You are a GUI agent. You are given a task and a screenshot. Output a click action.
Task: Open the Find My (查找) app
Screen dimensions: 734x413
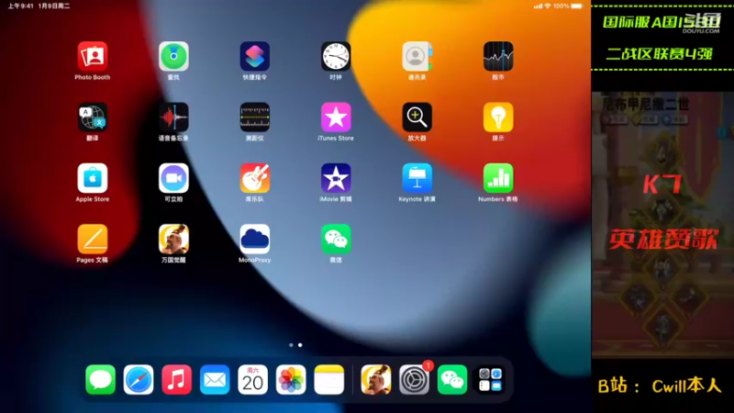point(173,56)
